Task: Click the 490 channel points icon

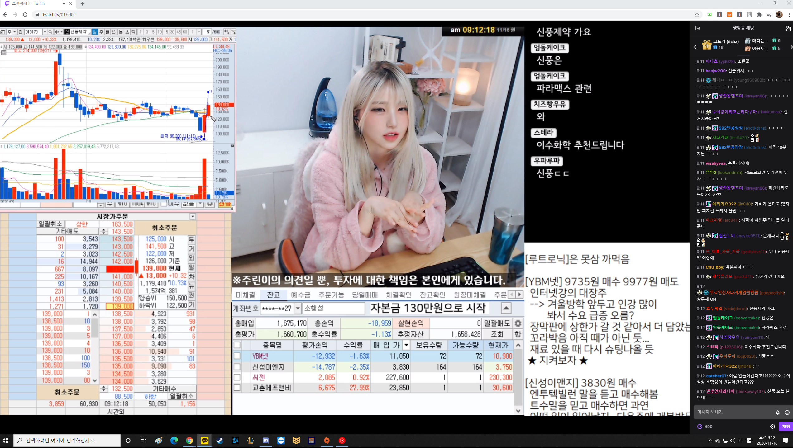Action: 700,427
